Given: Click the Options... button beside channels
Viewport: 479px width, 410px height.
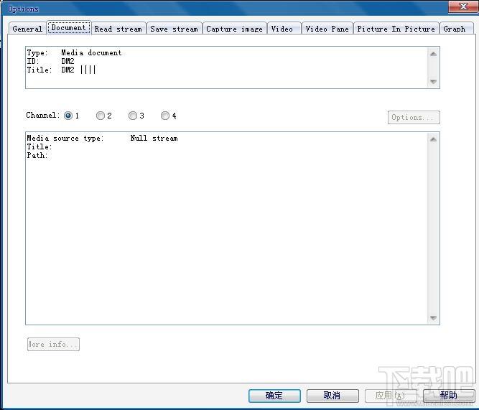Looking at the screenshot, I should click(414, 117).
